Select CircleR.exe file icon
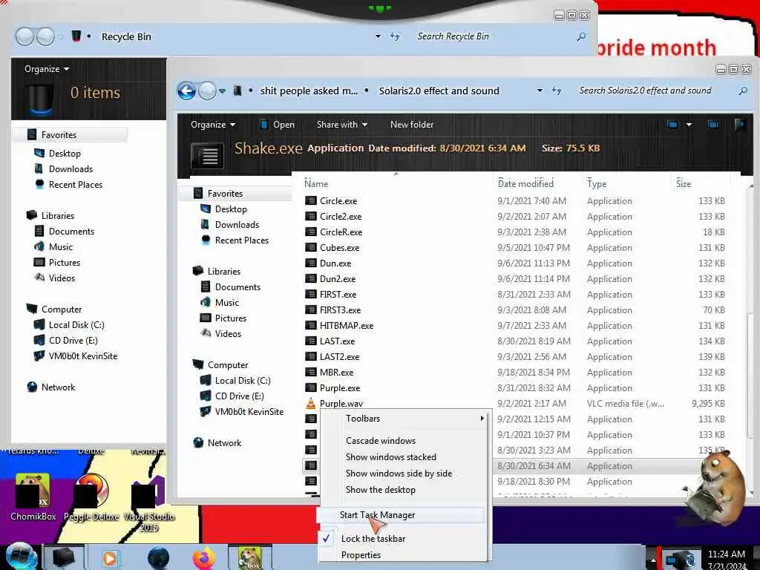The image size is (760, 570). (x=311, y=232)
